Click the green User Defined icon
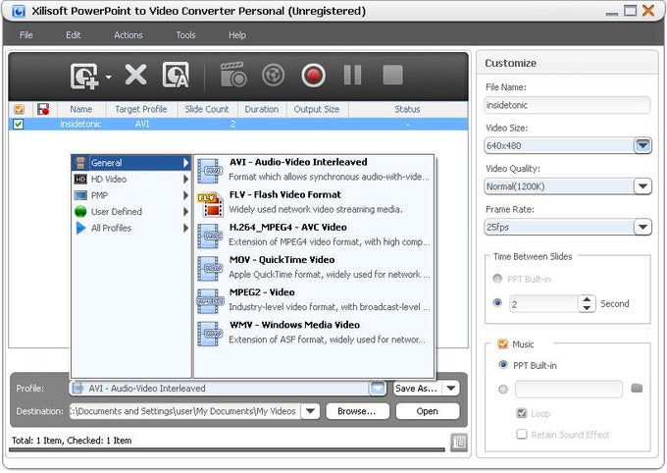 [80, 212]
